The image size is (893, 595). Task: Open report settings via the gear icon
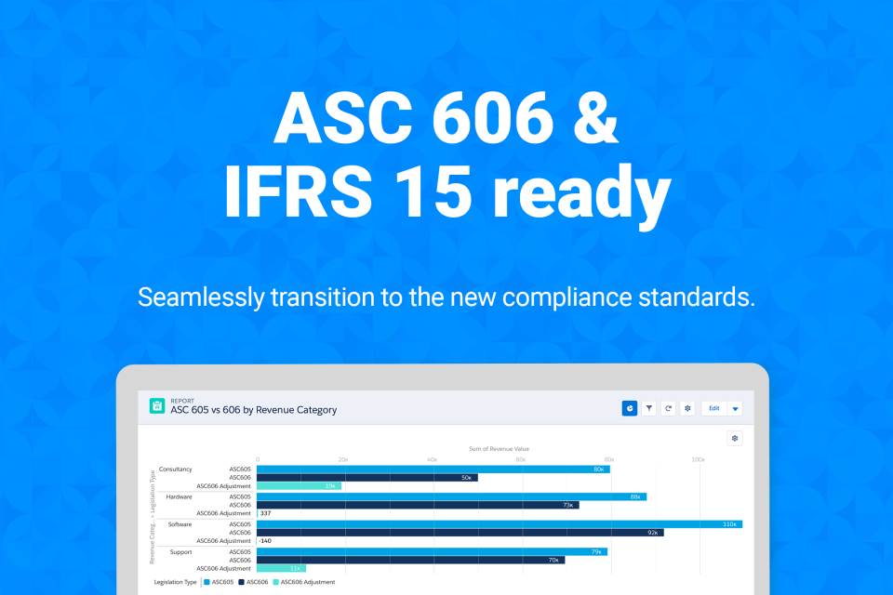point(686,408)
